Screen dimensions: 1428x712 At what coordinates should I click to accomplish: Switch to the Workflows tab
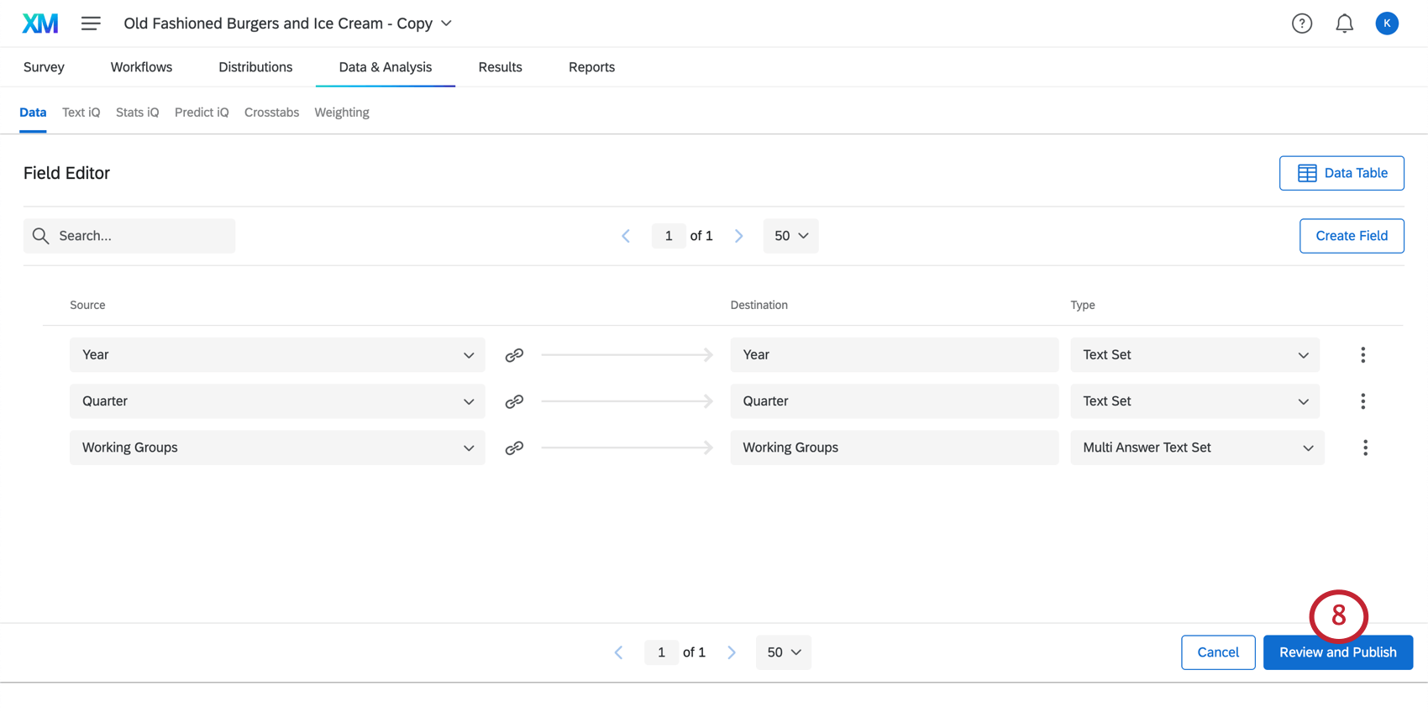[x=141, y=67]
